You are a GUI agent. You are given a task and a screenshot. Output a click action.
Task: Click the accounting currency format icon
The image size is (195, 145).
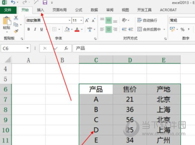click(x=173, y=29)
